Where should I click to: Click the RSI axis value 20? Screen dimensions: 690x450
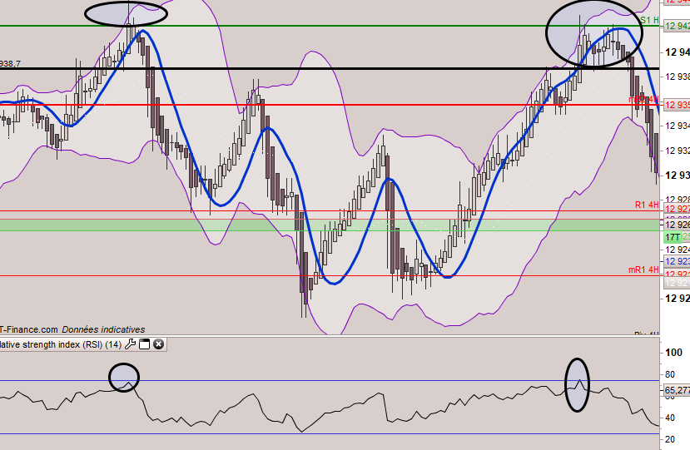(670, 439)
